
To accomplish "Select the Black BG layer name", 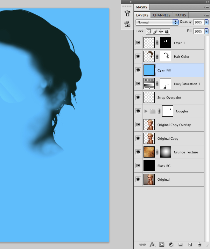I will pyautogui.click(x=164, y=166).
